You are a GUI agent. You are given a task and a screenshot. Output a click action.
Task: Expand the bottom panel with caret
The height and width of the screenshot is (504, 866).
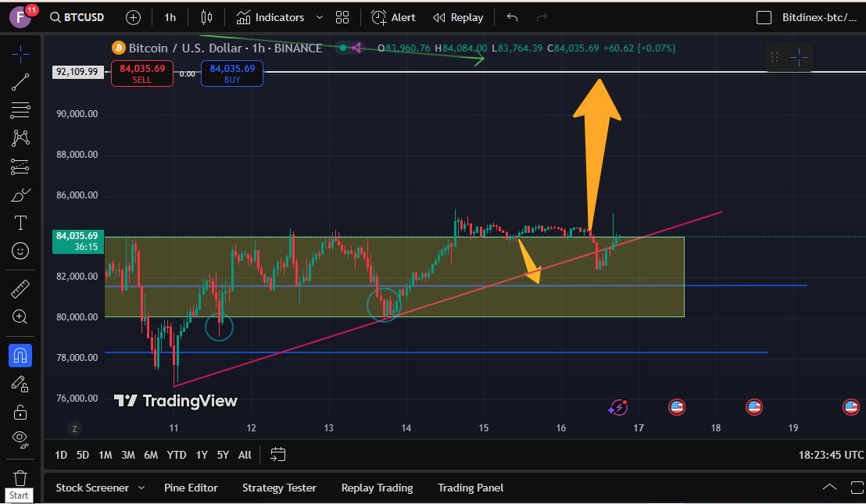829,487
